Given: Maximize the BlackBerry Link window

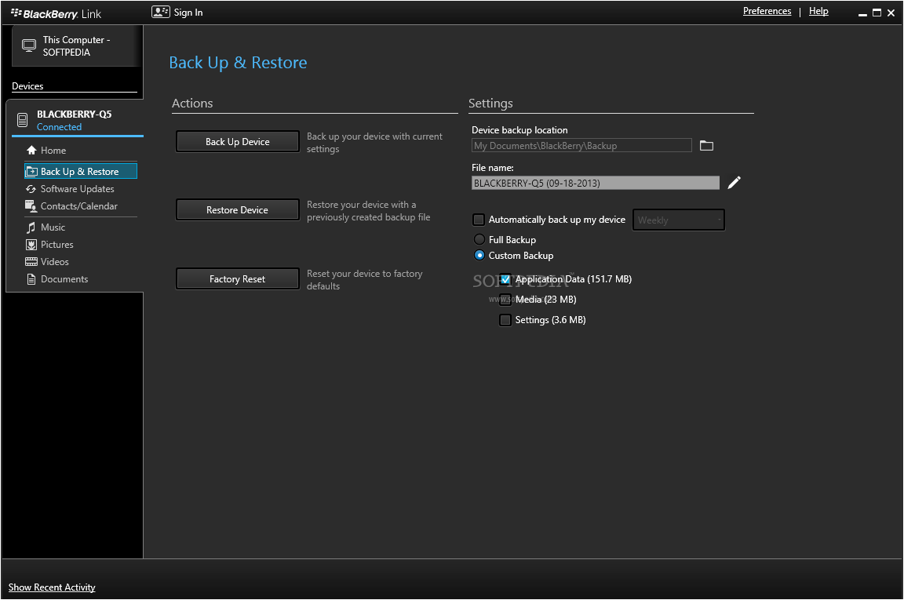Looking at the screenshot, I should (x=877, y=13).
